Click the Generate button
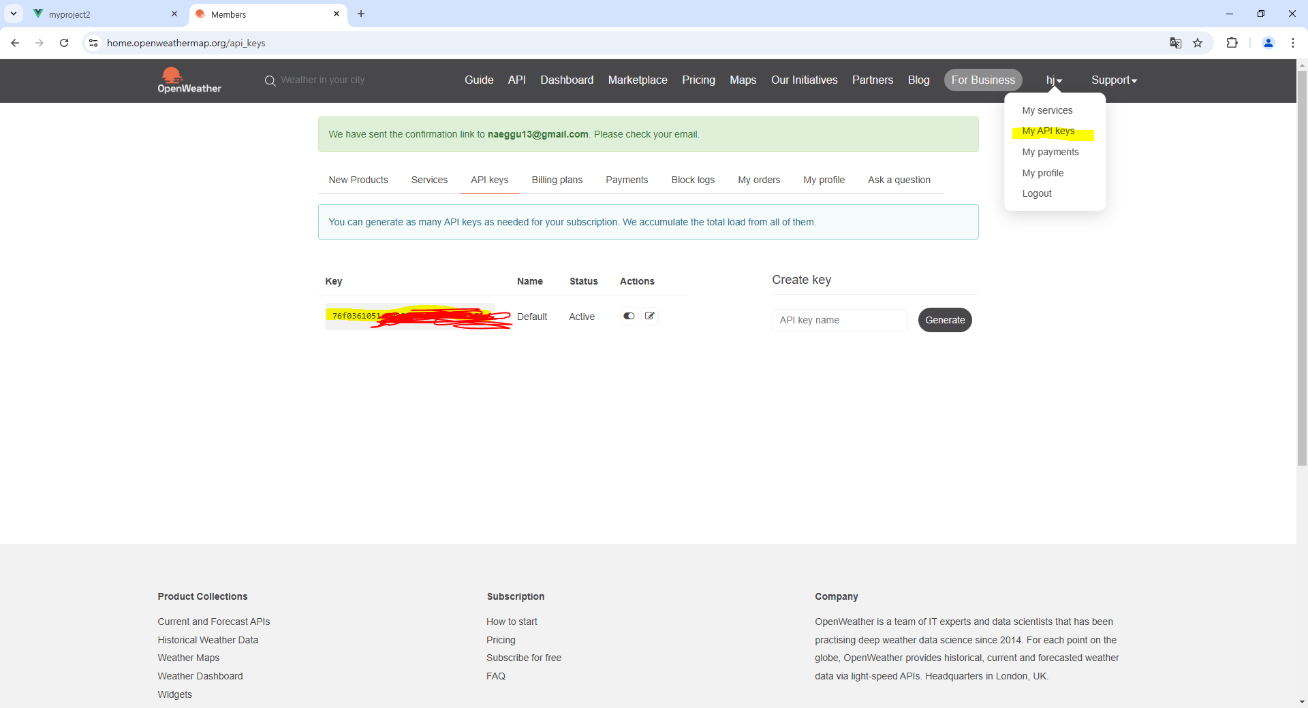Image resolution: width=1308 pixels, height=708 pixels. pos(945,320)
